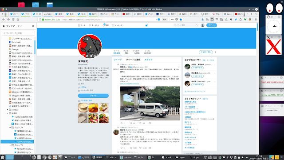Viewport: 284px width, 160px height.
Task: Open Twitter モーメント nav item
Action: 94,25
